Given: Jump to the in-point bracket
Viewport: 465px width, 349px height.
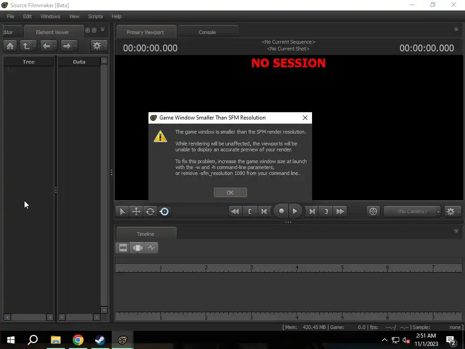Looking at the screenshot, I should point(250,212).
